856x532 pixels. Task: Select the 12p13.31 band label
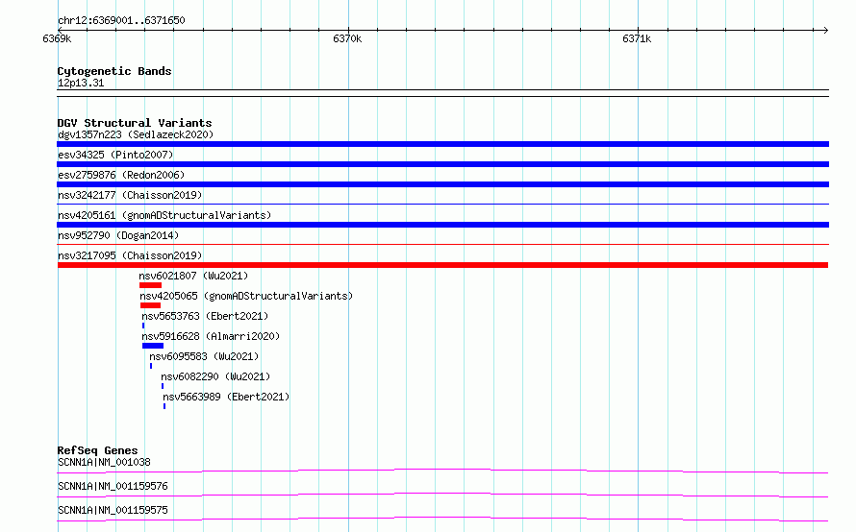(x=81, y=83)
